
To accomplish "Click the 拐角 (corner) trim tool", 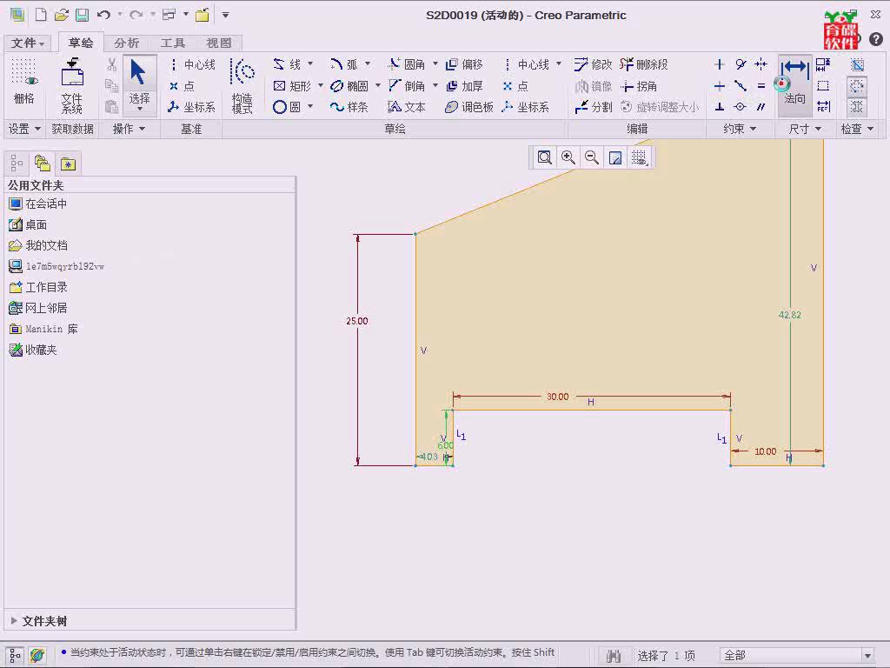I will (x=639, y=86).
